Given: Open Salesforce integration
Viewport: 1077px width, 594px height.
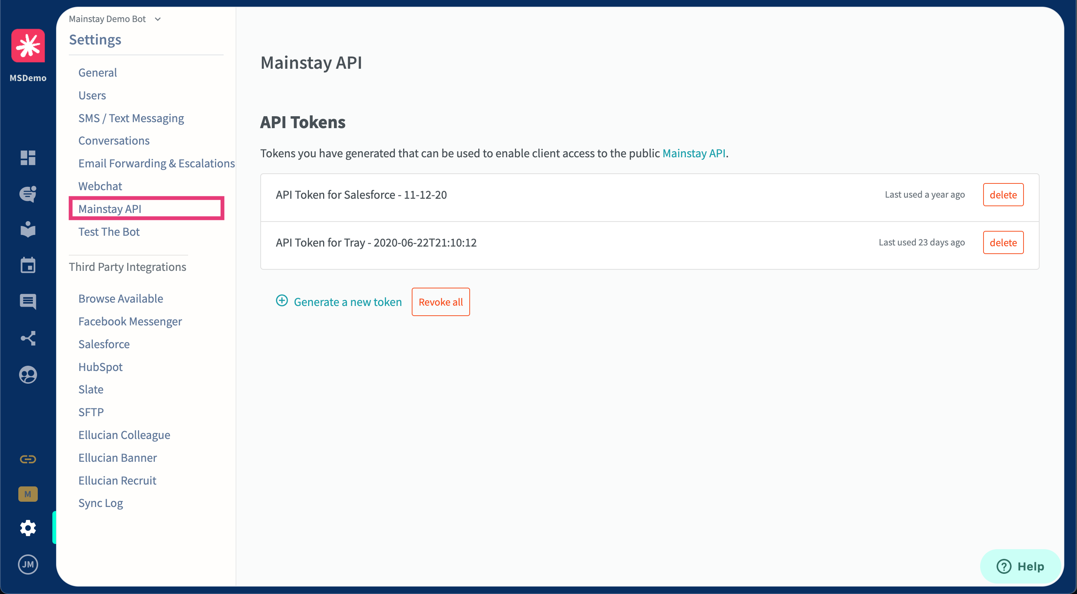Looking at the screenshot, I should (x=104, y=344).
